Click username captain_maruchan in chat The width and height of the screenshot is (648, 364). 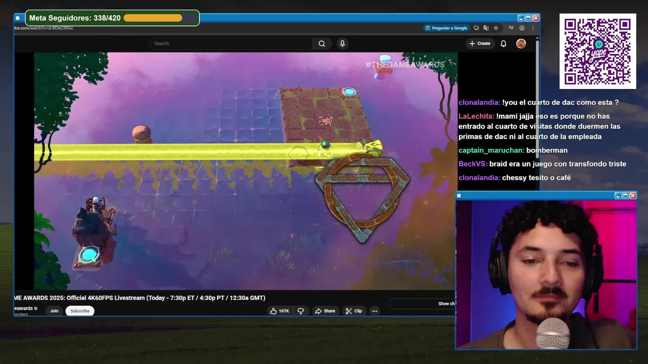(492, 150)
